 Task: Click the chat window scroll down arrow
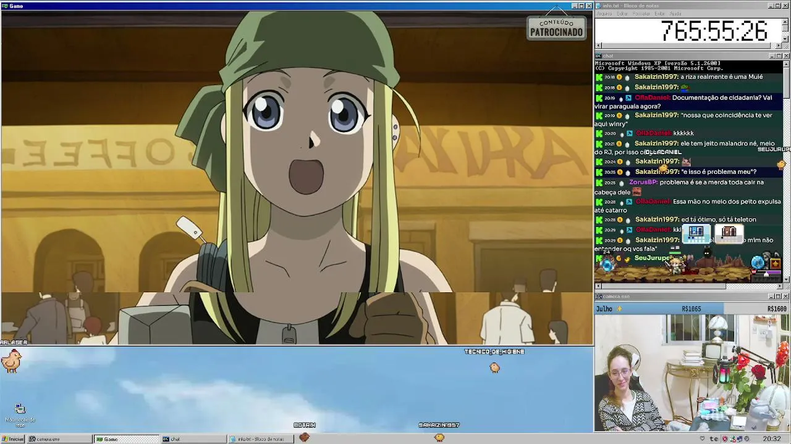(787, 279)
